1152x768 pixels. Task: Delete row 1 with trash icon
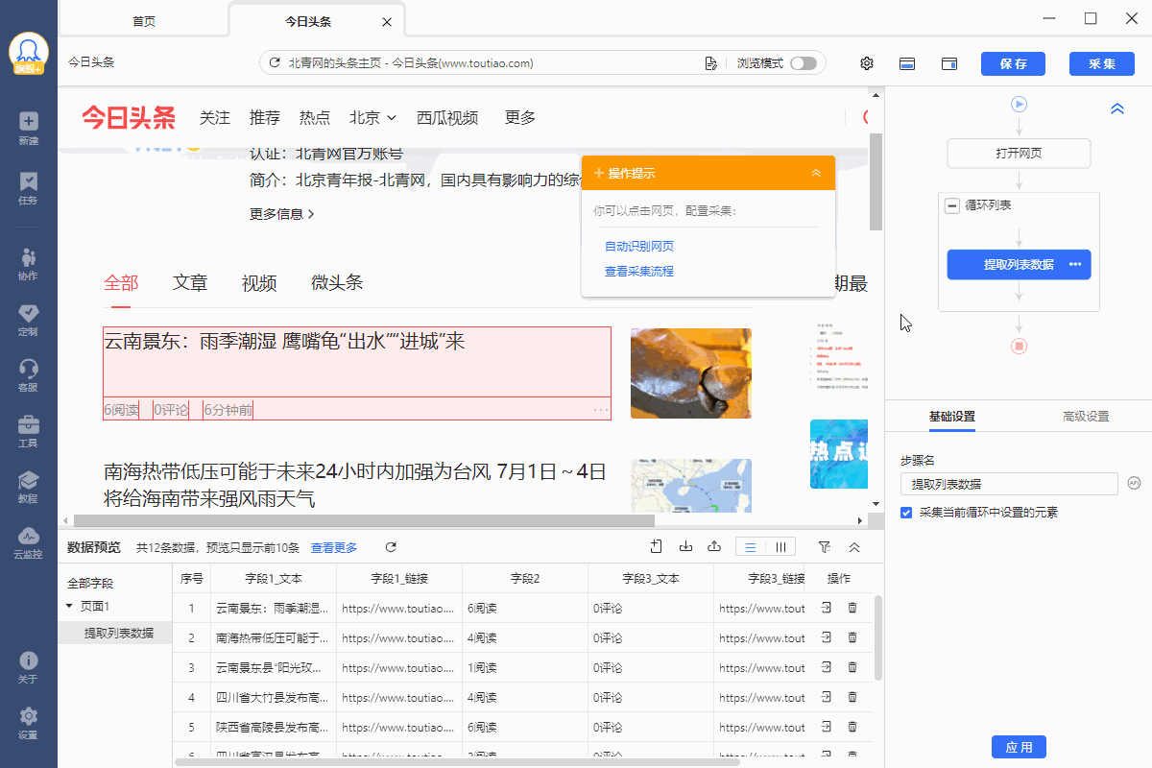tap(852, 608)
